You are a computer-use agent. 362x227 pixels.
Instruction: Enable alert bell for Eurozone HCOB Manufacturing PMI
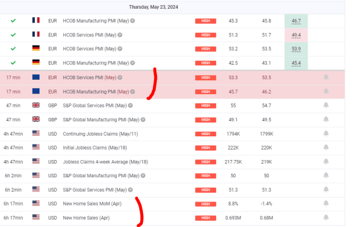point(326,91)
